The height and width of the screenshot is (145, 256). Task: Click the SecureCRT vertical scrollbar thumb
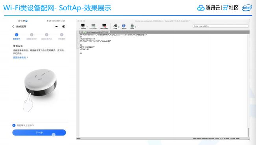click(249, 132)
